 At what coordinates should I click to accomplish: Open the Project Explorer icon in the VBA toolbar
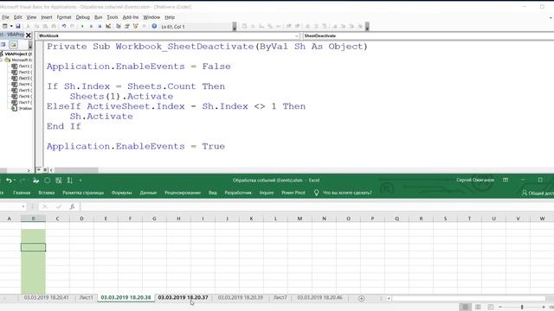click(119, 26)
